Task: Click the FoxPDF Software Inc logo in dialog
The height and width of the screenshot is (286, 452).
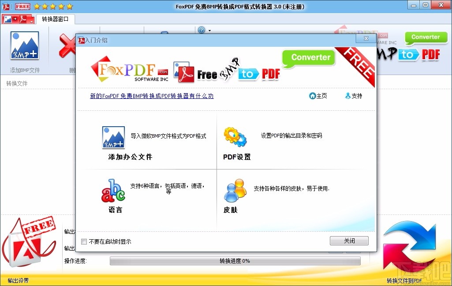Action: [130, 69]
